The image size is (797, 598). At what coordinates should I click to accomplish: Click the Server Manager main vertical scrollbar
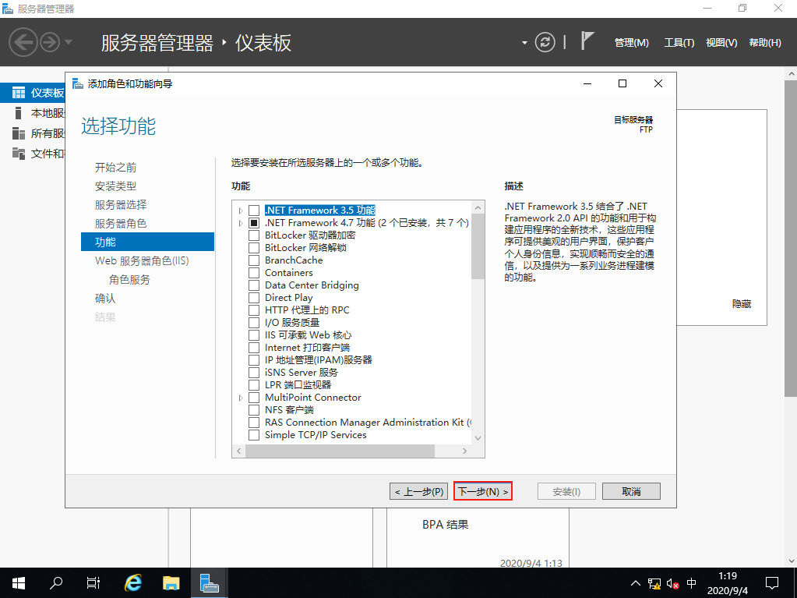(791, 239)
